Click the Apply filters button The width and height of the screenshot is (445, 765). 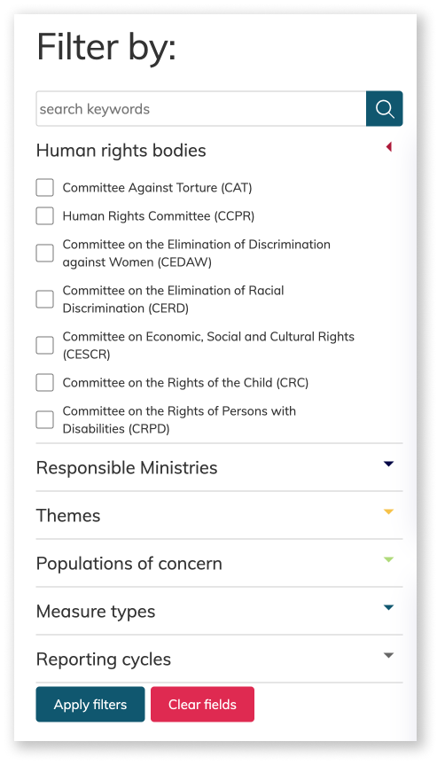coord(90,704)
